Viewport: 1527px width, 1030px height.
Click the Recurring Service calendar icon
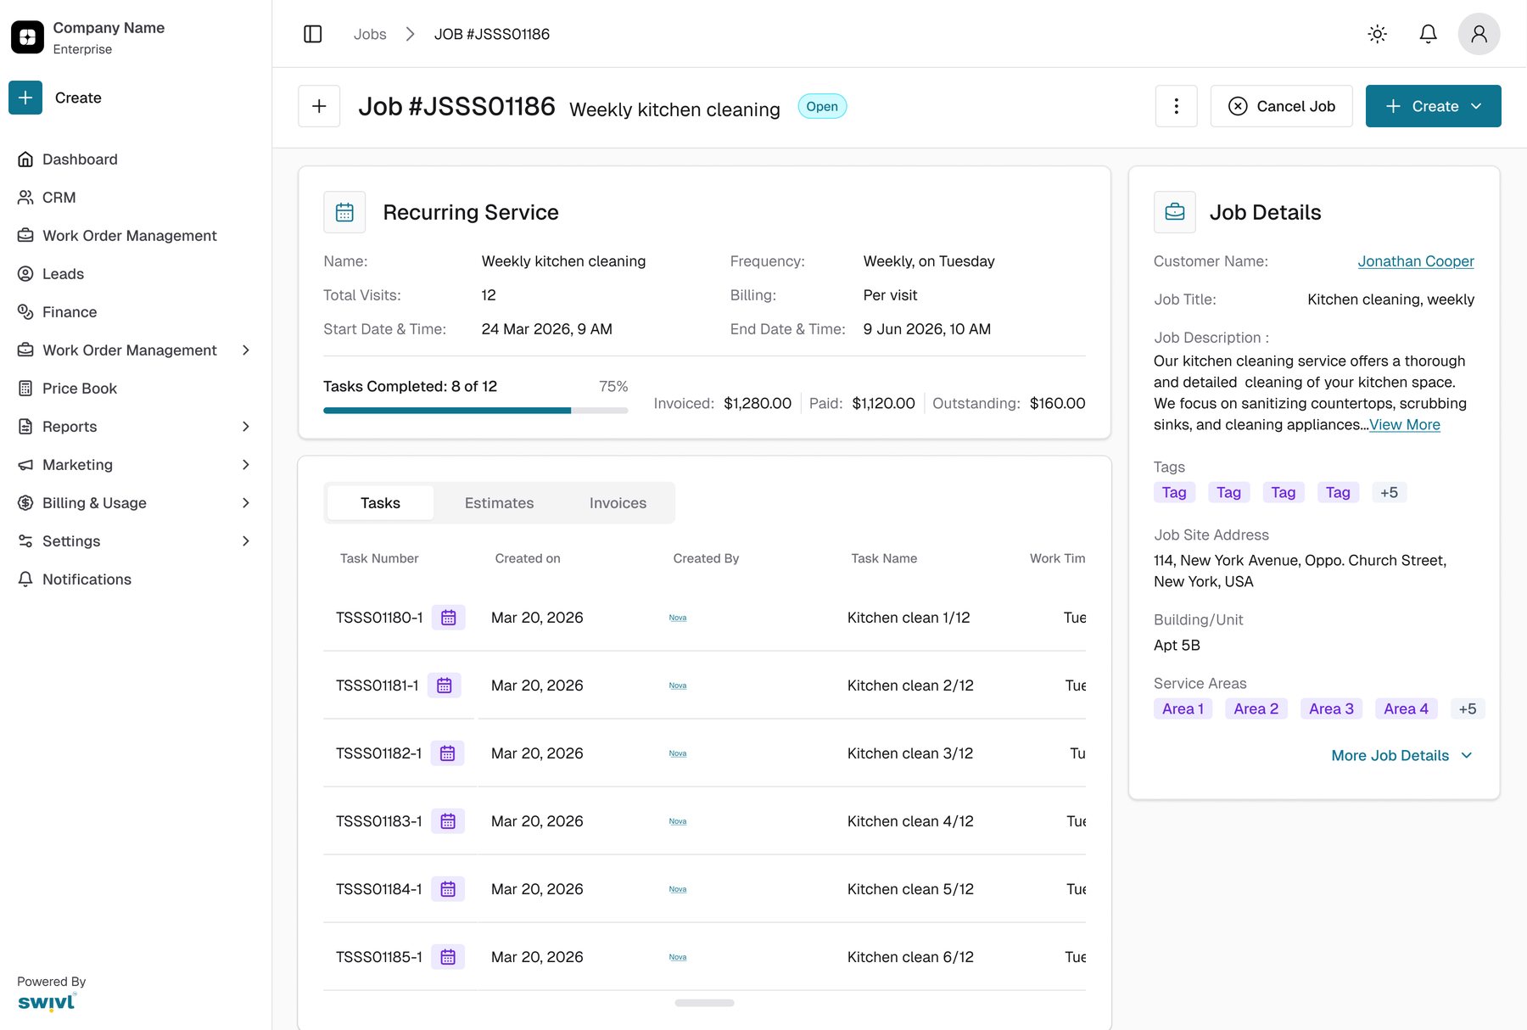point(344,212)
